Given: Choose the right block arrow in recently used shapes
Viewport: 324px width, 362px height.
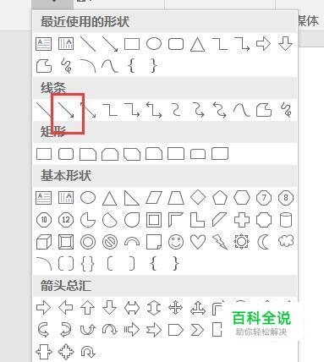Looking at the screenshot, I should [264, 44].
